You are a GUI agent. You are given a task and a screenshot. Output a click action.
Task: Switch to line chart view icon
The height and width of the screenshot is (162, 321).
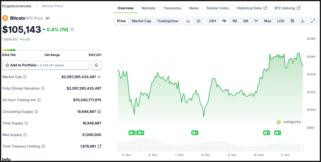tap(188, 21)
